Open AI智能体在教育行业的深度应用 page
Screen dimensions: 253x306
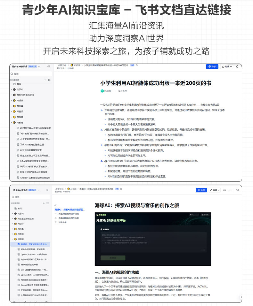[35, 178]
